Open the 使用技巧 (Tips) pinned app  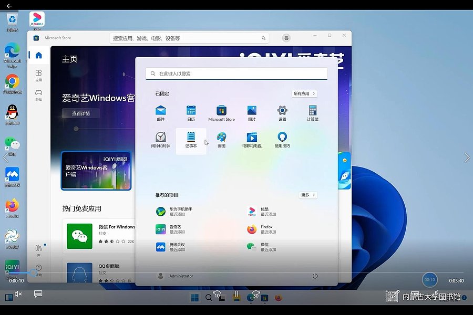(x=282, y=140)
